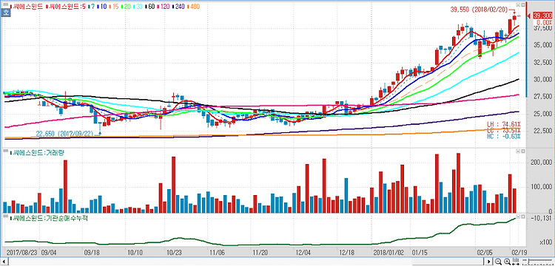
Task: Collapse the 기관순매수누적 pane via minimize icon
Action: click(518, 216)
